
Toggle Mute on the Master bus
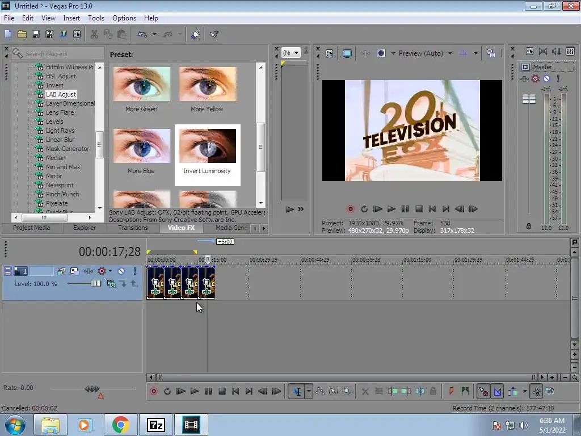(x=546, y=78)
